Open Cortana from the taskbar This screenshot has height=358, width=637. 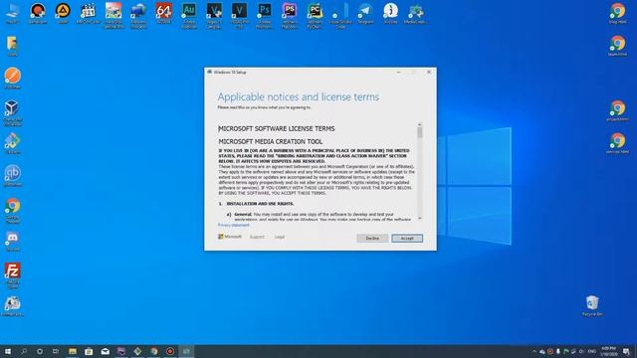(x=40, y=351)
